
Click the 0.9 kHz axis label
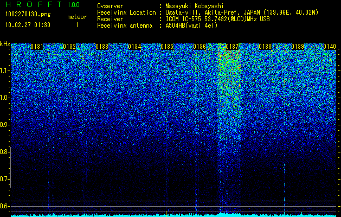[5, 125]
